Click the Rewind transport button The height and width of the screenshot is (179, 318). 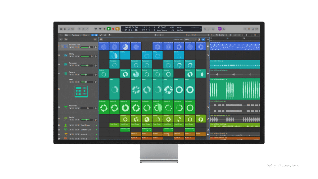(96, 29)
